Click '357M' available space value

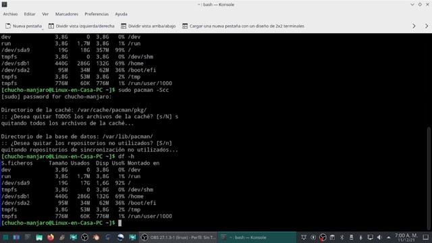102,50
